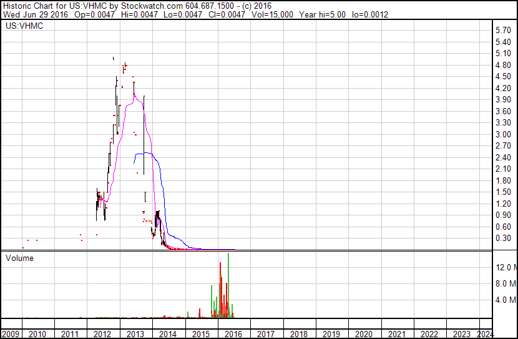The width and height of the screenshot is (518, 339).
Task: Click the tallest red volume bar in 2016
Action: click(220, 290)
